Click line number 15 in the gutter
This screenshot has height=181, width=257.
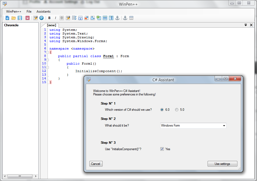[44, 82]
